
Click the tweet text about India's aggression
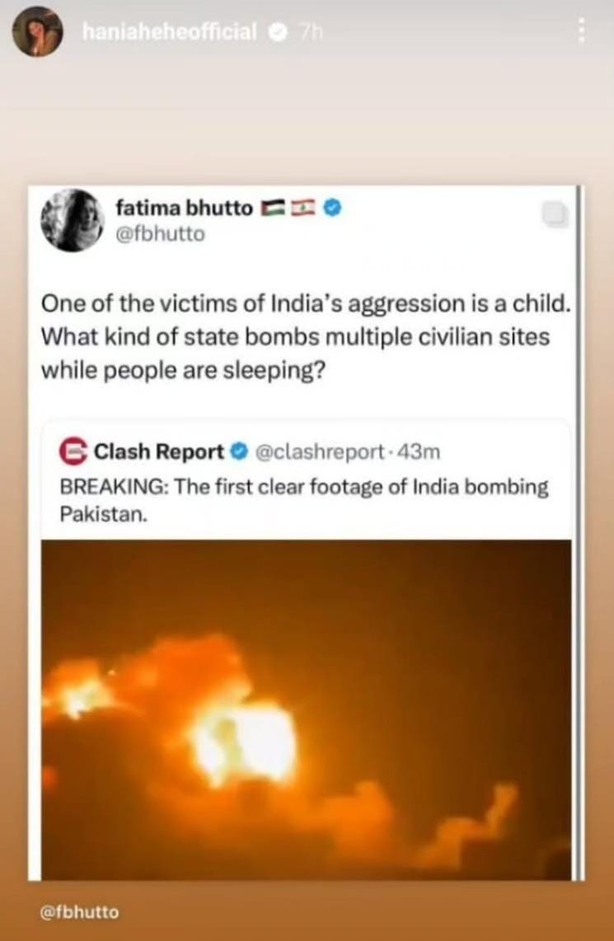pyautogui.click(x=305, y=336)
